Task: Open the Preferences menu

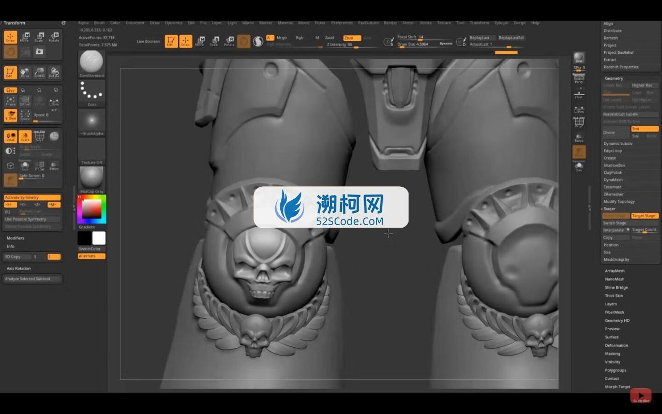Action: tap(342, 23)
